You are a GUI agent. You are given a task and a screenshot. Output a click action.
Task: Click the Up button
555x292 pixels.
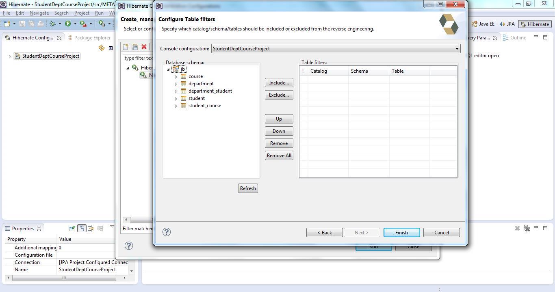pos(279,119)
